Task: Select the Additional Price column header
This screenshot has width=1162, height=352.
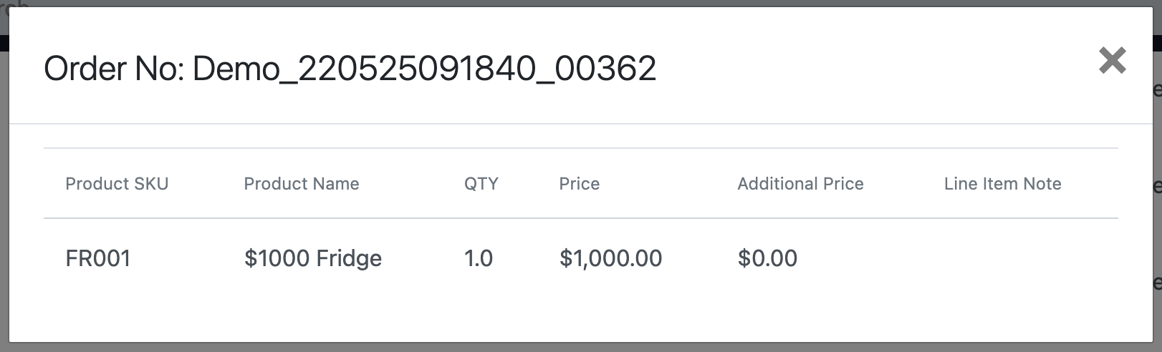Action: point(800,184)
